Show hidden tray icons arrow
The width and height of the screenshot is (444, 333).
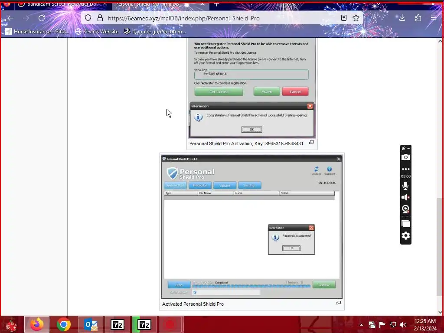[x=361, y=325]
